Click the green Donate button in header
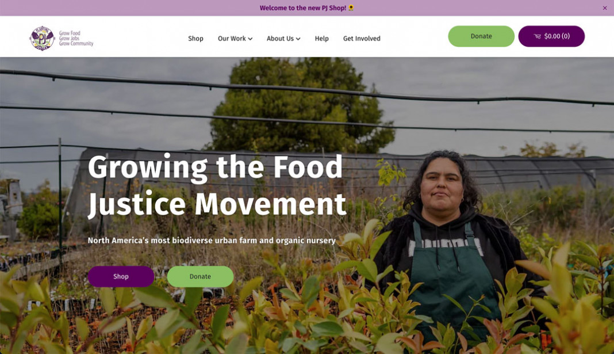This screenshot has height=354, width=614. coord(481,36)
